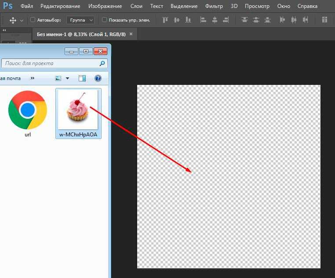This screenshot has height=278, width=335.
Task: Expand the Explorer toolbar overflow chevron
Action: [32, 78]
